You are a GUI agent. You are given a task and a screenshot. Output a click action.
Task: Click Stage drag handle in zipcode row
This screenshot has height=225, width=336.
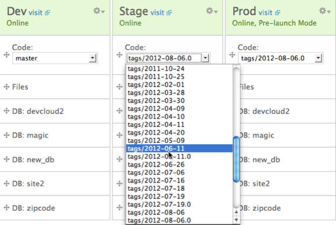(x=119, y=208)
